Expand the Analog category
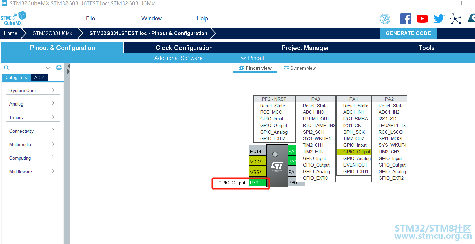This screenshot has width=475, height=244. (x=33, y=104)
